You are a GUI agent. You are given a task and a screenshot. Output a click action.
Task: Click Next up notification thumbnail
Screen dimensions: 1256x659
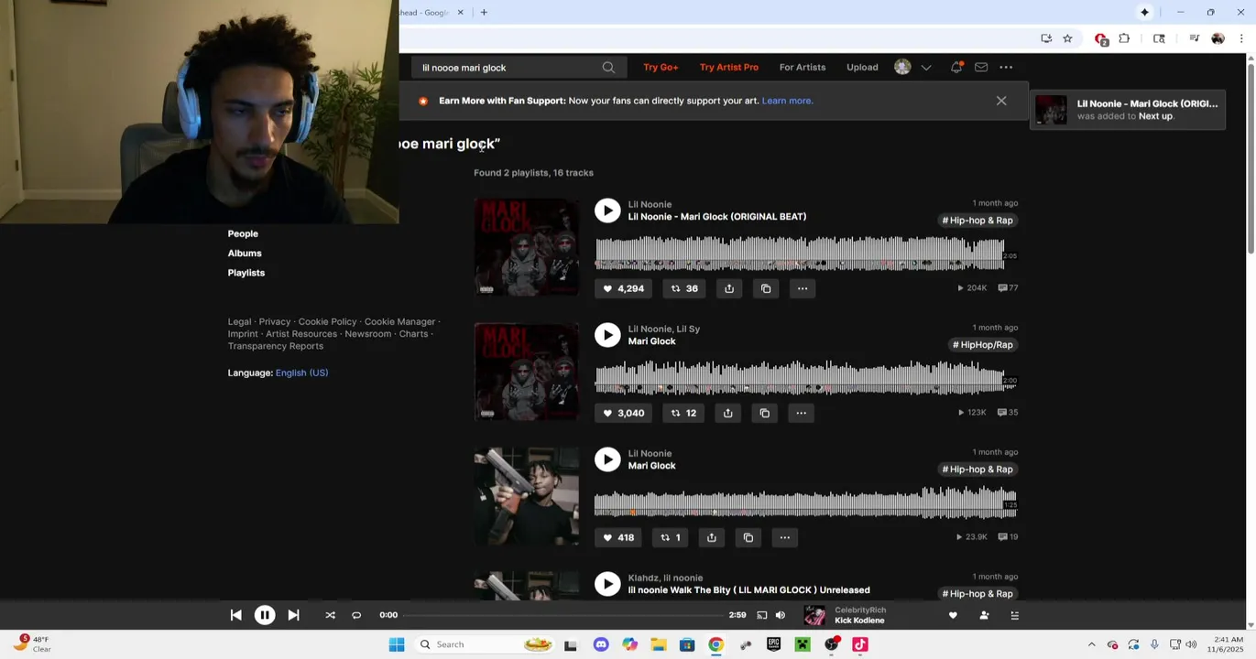[x=1051, y=110]
